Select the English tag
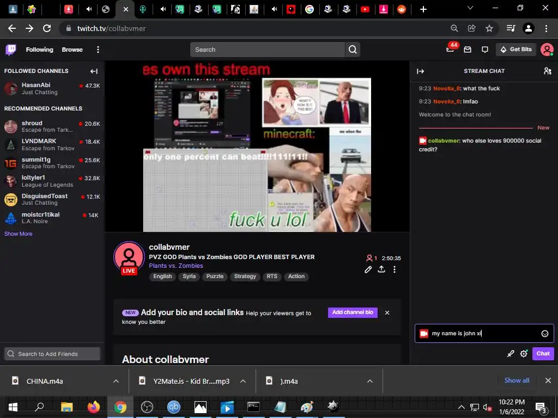558x418 pixels. [x=162, y=276]
